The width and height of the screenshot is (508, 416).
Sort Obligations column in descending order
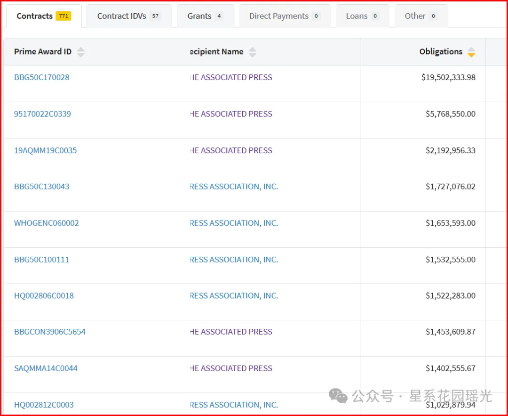coord(471,55)
